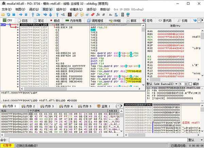Screen dimensions: 204x148
Task: Switch to the 断点 breakpoints tab
Action: [55, 20]
